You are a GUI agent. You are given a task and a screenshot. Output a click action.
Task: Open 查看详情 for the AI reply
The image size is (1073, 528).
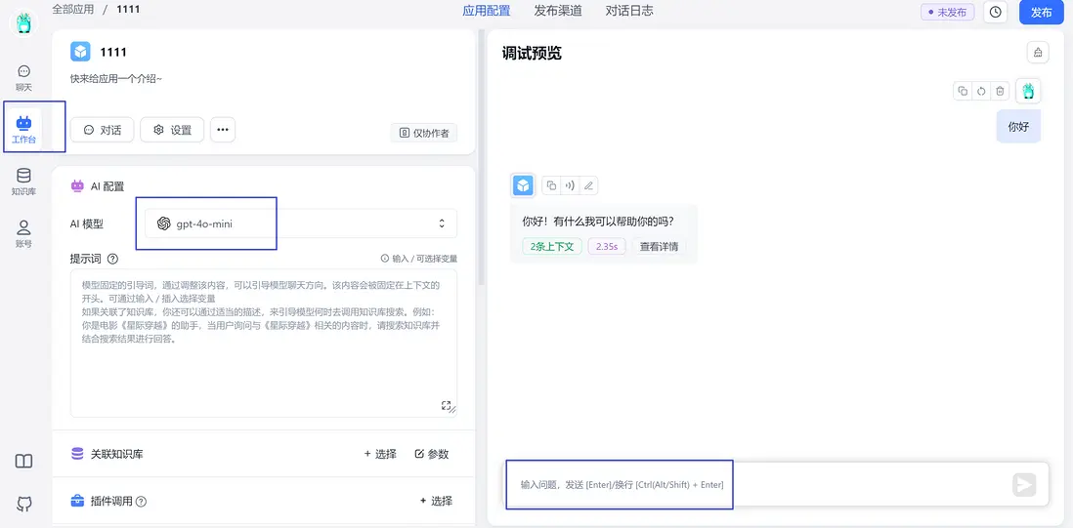[x=659, y=247]
